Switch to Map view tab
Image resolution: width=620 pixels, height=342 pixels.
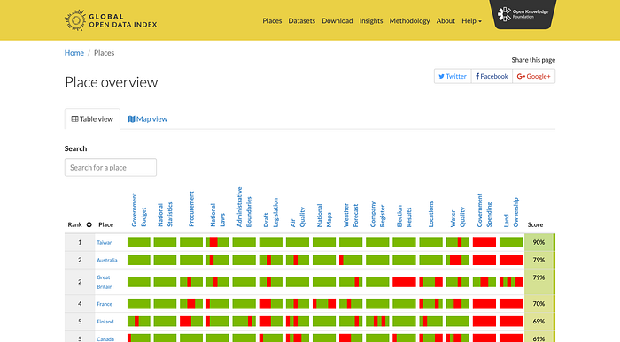tap(148, 118)
